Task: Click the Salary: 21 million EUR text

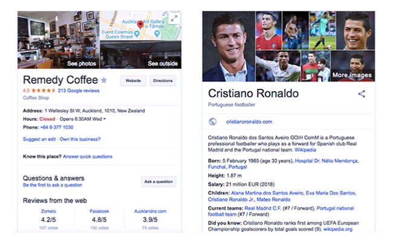Action: pyautogui.click(x=241, y=184)
